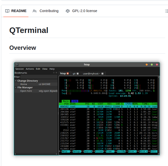
Task: Click the F5 Tree function button
Action: 109,151
